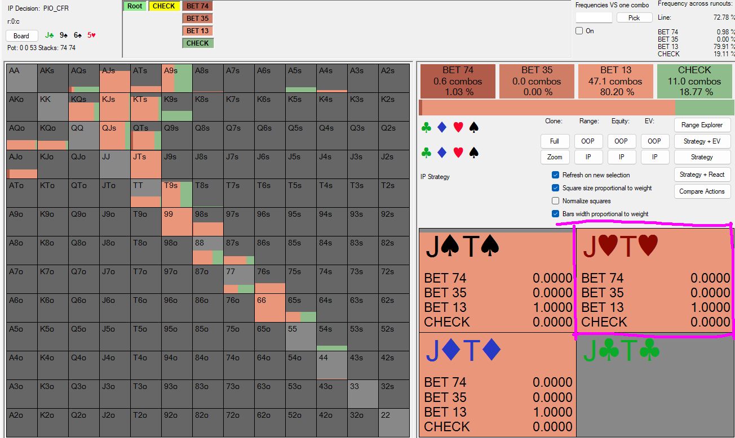Click the Board button
The width and height of the screenshot is (735, 438).
pos(21,36)
